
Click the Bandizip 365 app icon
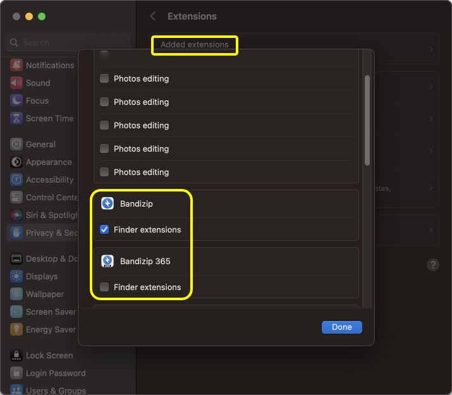coord(107,261)
